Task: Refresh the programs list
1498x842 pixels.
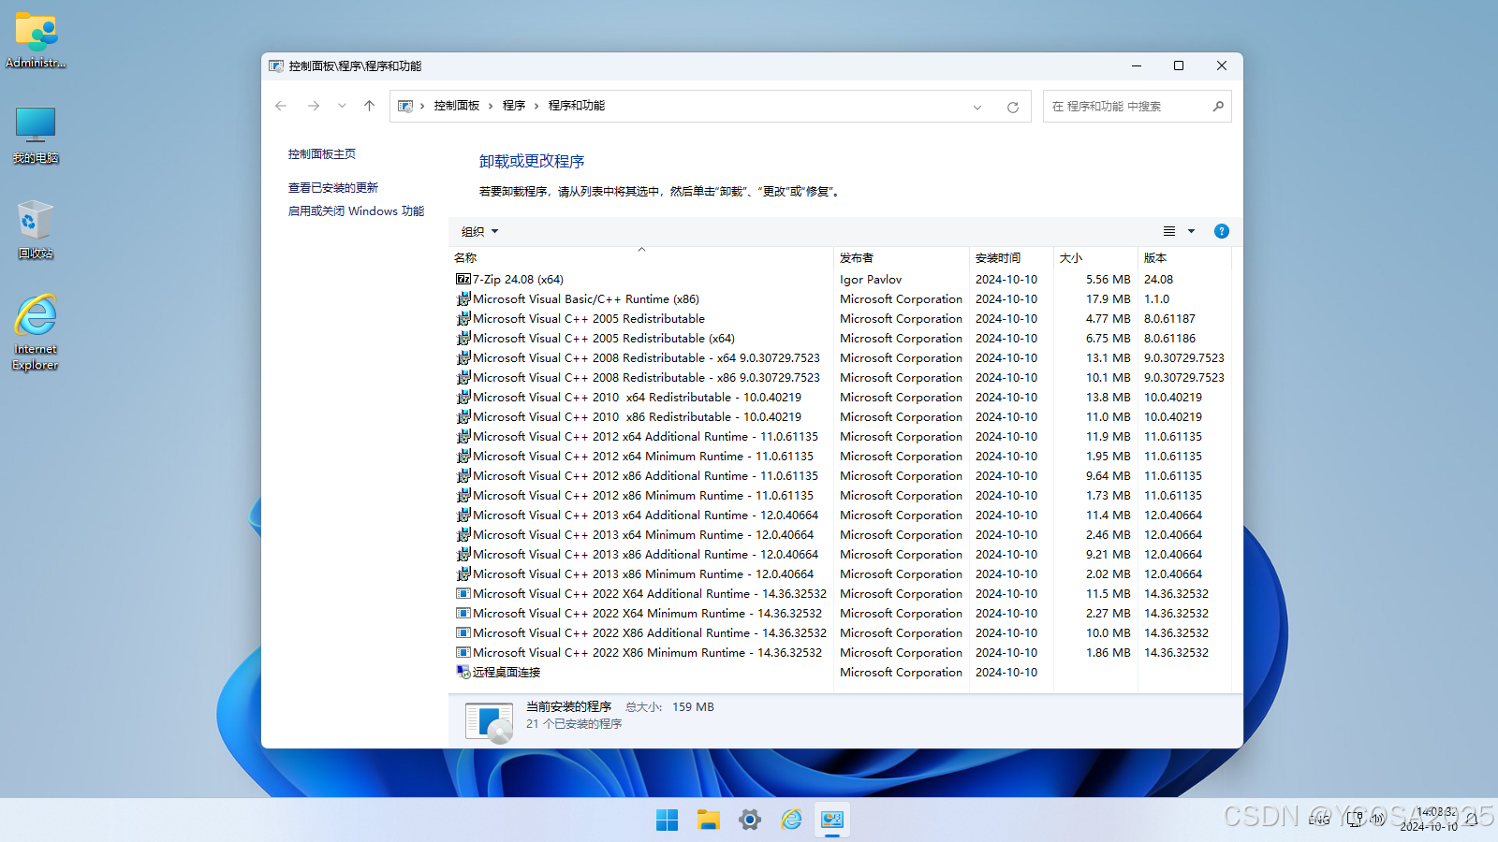Action: (x=1012, y=107)
